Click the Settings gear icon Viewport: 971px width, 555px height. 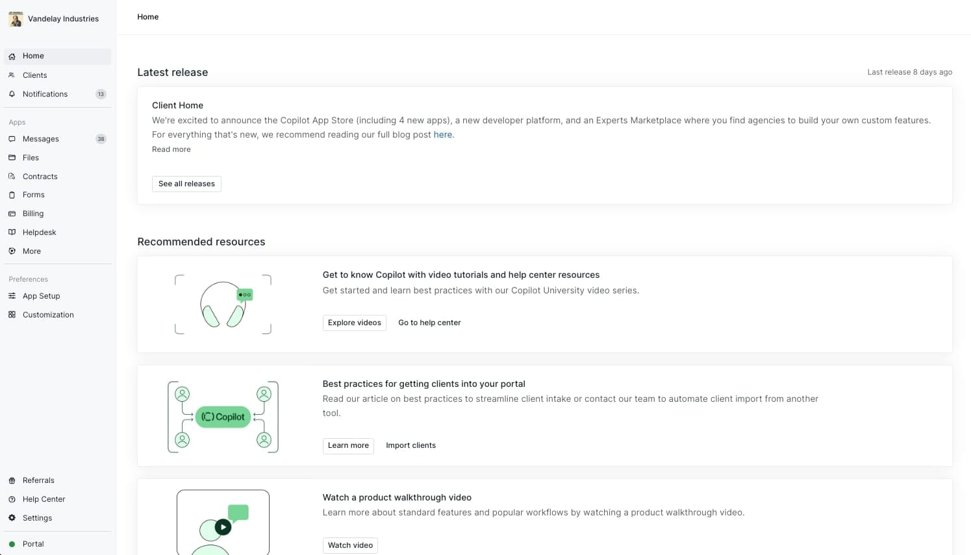tap(12, 518)
